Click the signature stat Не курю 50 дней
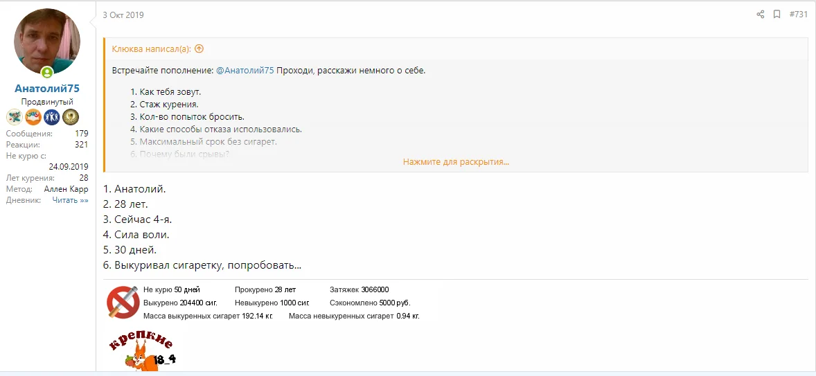 coord(171,289)
